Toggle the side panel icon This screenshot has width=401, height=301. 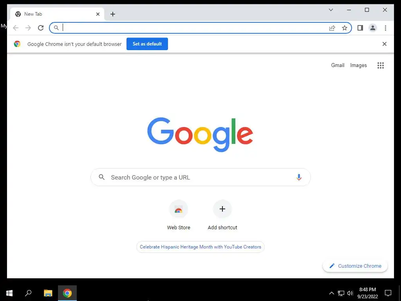[360, 28]
